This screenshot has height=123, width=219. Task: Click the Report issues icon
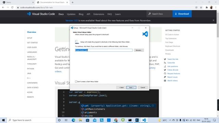(x=165, y=77)
